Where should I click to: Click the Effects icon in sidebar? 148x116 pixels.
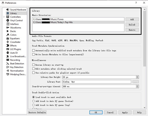(8, 46)
